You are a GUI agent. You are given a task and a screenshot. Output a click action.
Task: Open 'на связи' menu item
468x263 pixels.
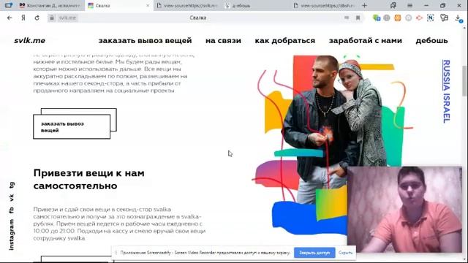[x=223, y=41]
